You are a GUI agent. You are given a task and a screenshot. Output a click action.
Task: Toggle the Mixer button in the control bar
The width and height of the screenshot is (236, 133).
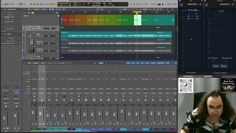(x=21, y=4)
